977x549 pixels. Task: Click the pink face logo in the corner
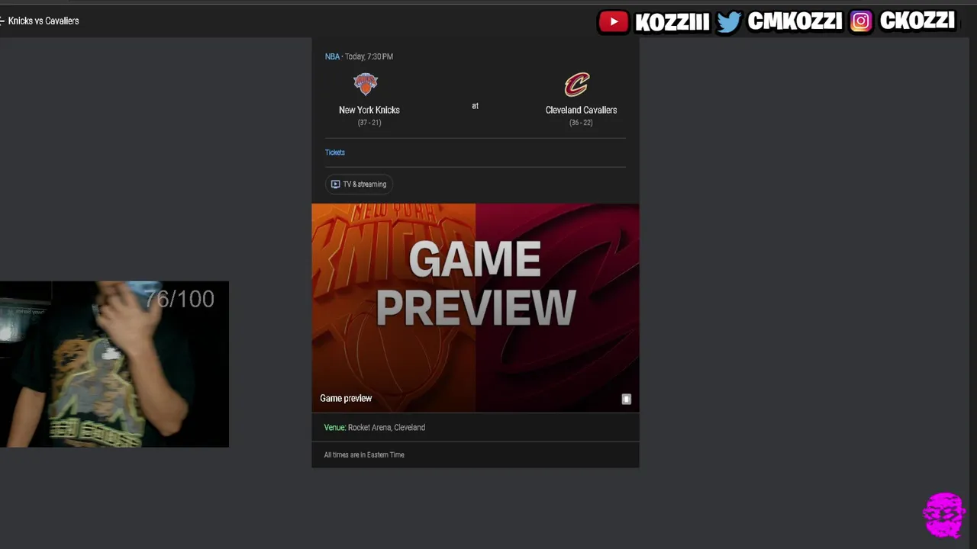[944, 515]
